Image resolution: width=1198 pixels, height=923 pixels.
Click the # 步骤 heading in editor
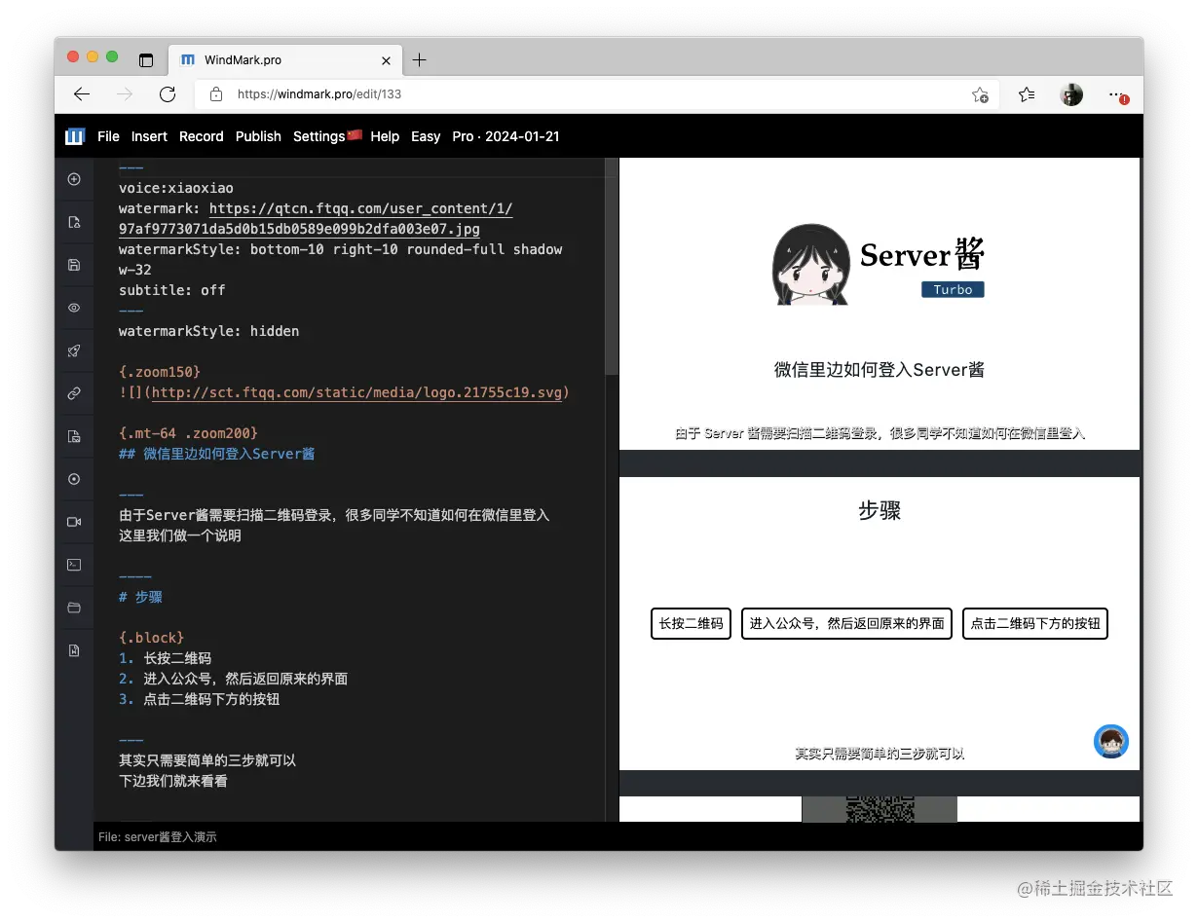(x=140, y=597)
